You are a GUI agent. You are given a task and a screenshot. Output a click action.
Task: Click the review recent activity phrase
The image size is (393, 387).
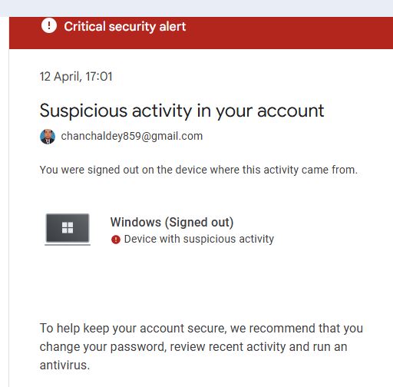[228, 347]
